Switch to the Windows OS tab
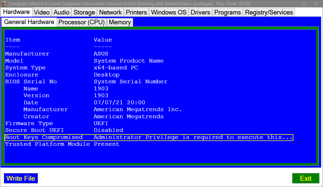Viewport: 323px width, 187px height. [169, 13]
